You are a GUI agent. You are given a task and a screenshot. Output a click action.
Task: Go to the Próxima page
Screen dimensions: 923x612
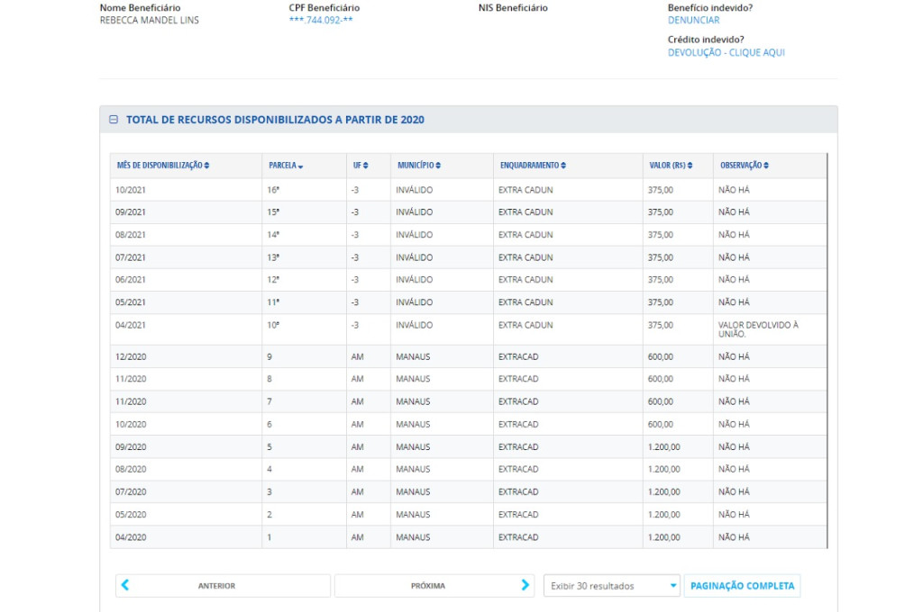point(428,586)
